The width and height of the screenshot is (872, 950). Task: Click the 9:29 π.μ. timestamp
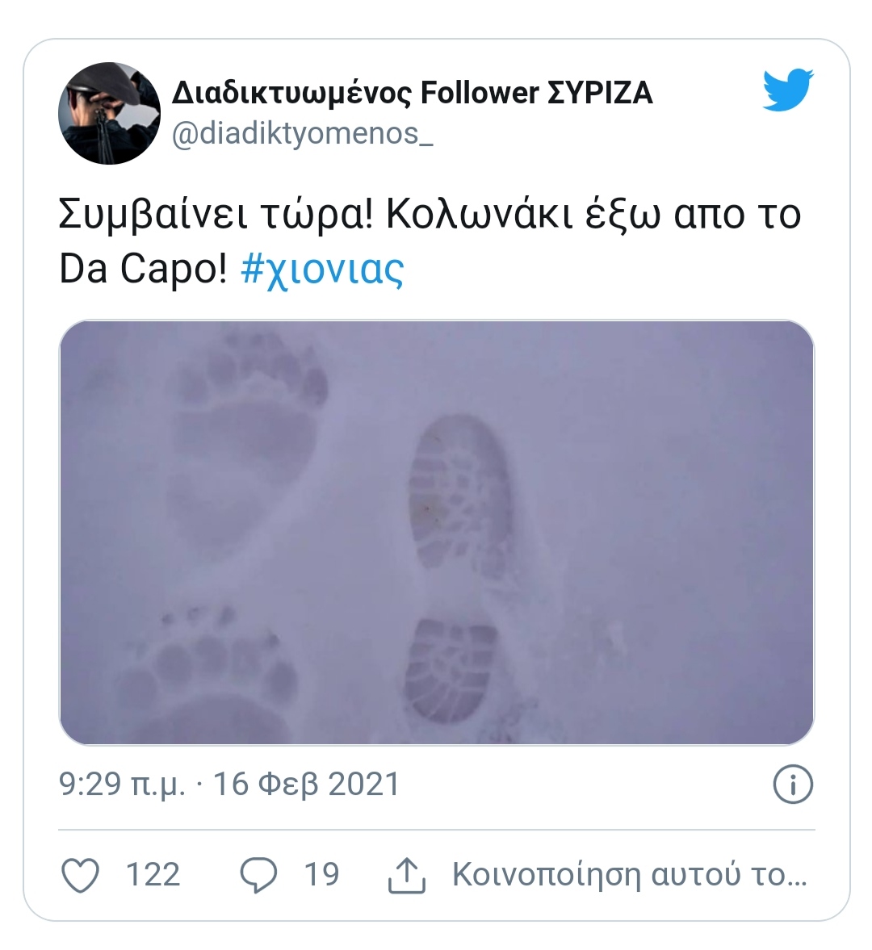122,785
